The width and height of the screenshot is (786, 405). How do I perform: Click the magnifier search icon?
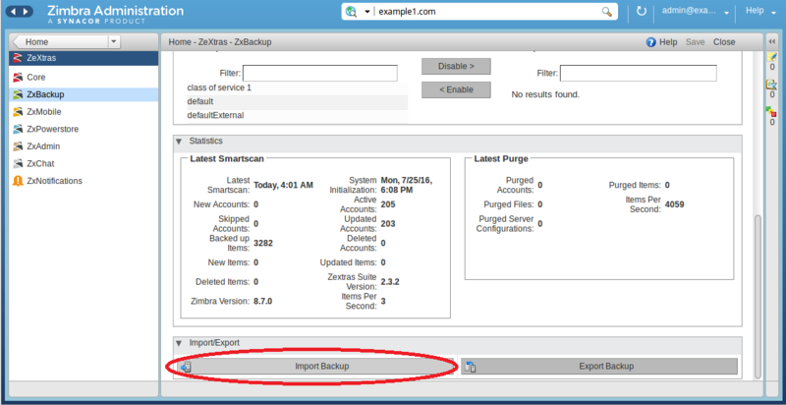coord(606,12)
